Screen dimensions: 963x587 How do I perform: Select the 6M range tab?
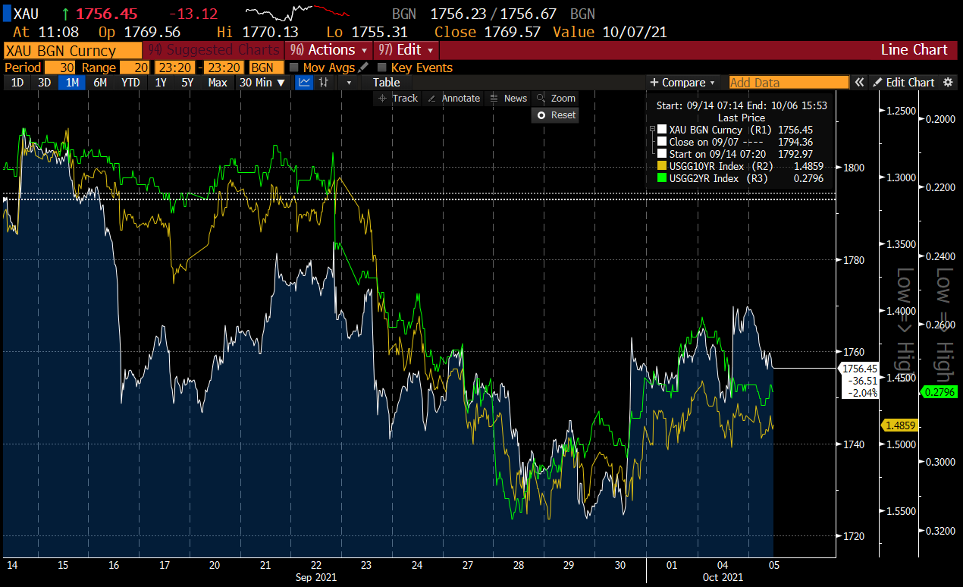coord(99,82)
